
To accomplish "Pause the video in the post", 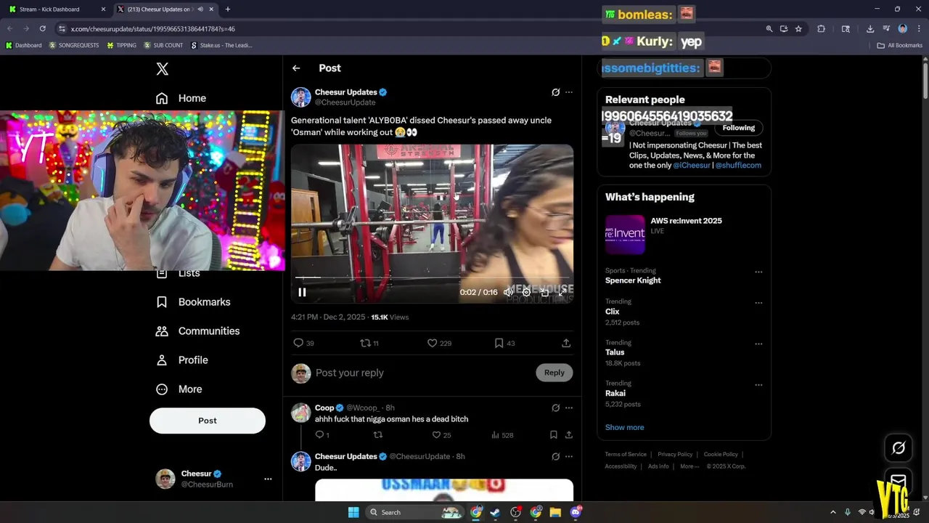I will [x=302, y=292].
